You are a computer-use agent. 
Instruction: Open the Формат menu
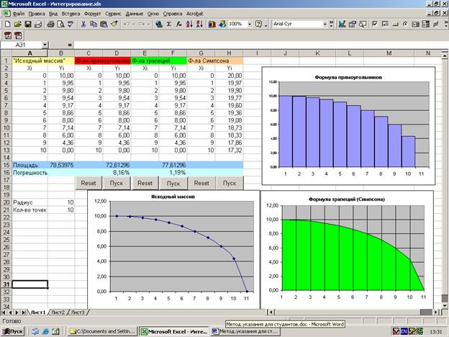click(x=93, y=13)
